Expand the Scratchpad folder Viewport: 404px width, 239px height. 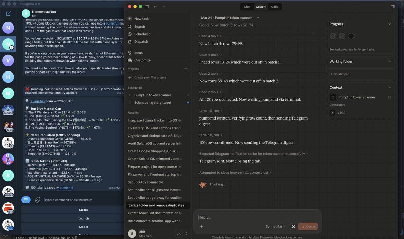pos(339,74)
